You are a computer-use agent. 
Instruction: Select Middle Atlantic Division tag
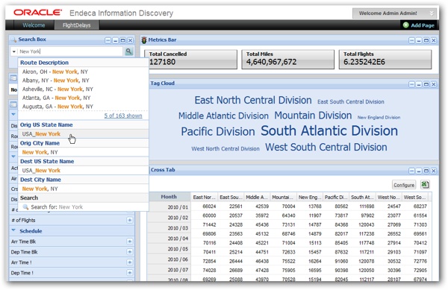[x=223, y=116]
